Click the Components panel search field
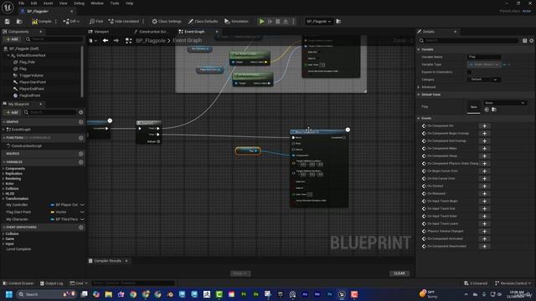 (54, 39)
